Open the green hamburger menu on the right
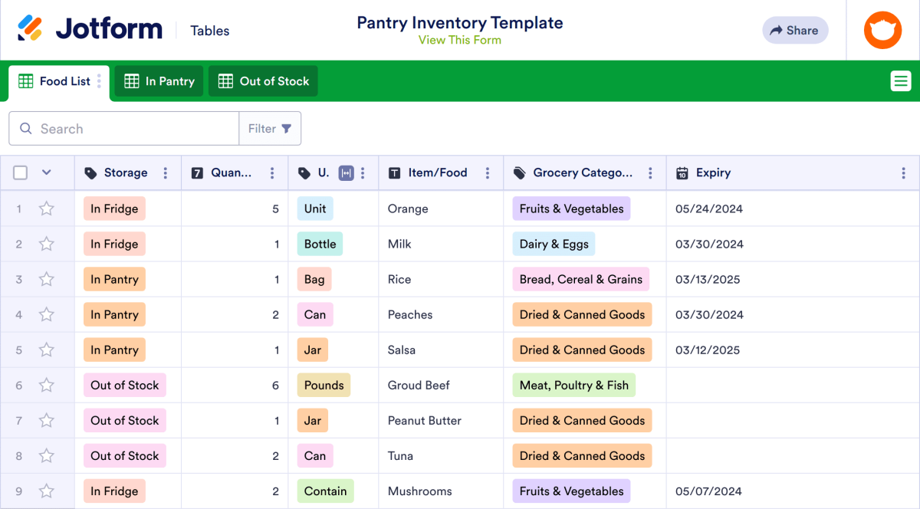The image size is (920, 509). click(x=901, y=80)
